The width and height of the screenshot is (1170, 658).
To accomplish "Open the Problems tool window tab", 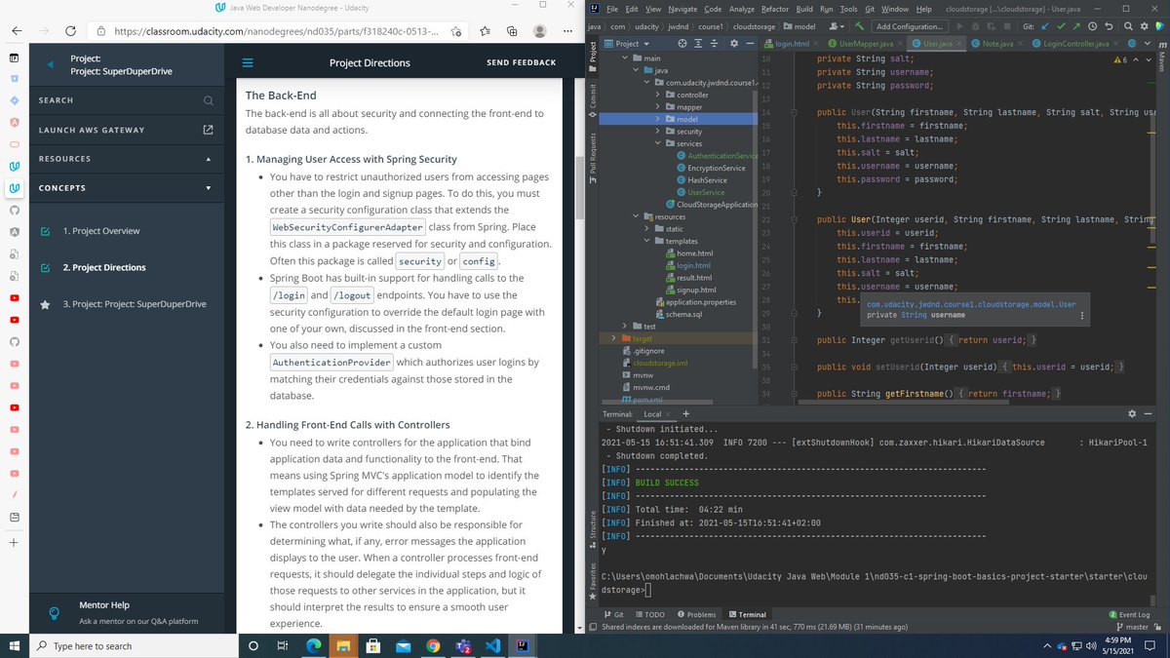I will [x=697, y=614].
